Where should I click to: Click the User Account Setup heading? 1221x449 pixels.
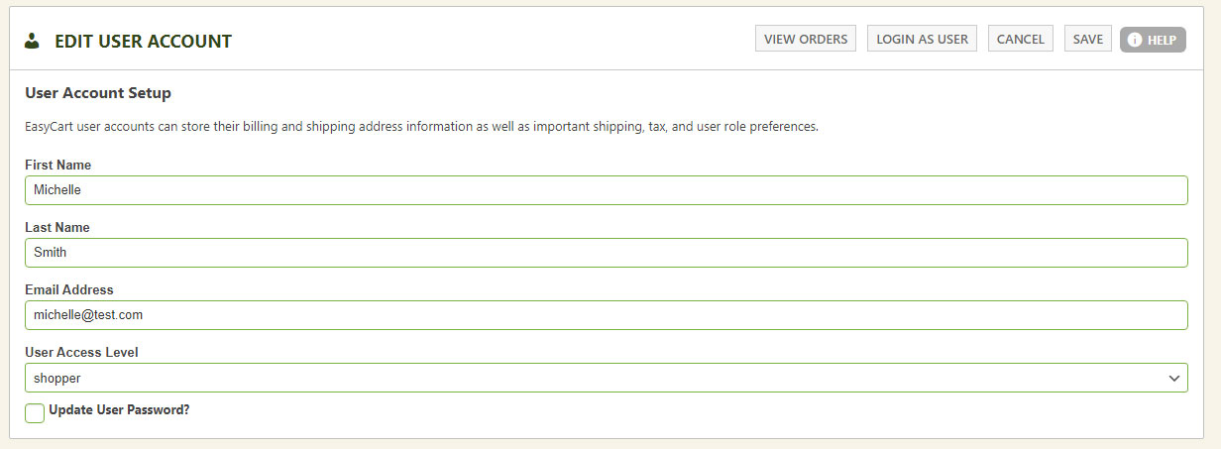tap(98, 93)
